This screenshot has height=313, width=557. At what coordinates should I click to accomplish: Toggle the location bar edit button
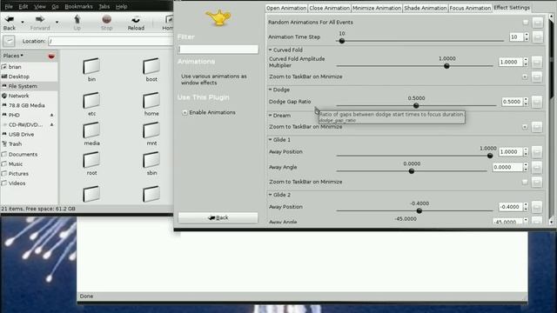pos(9,41)
